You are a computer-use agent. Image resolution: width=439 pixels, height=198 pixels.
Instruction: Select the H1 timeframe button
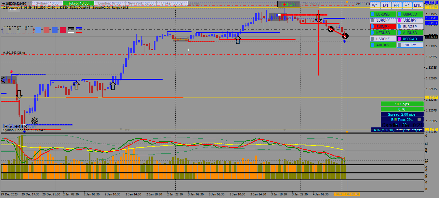(407, 6)
